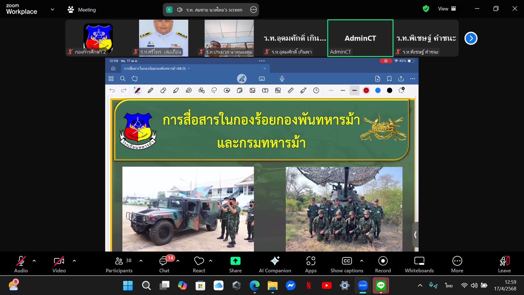Open Whiteboards
This screenshot has height=295, width=524.
tap(419, 265)
